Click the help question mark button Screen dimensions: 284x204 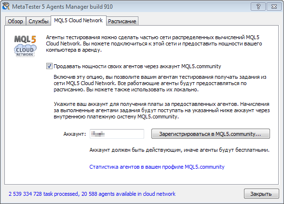tap(258, 7)
